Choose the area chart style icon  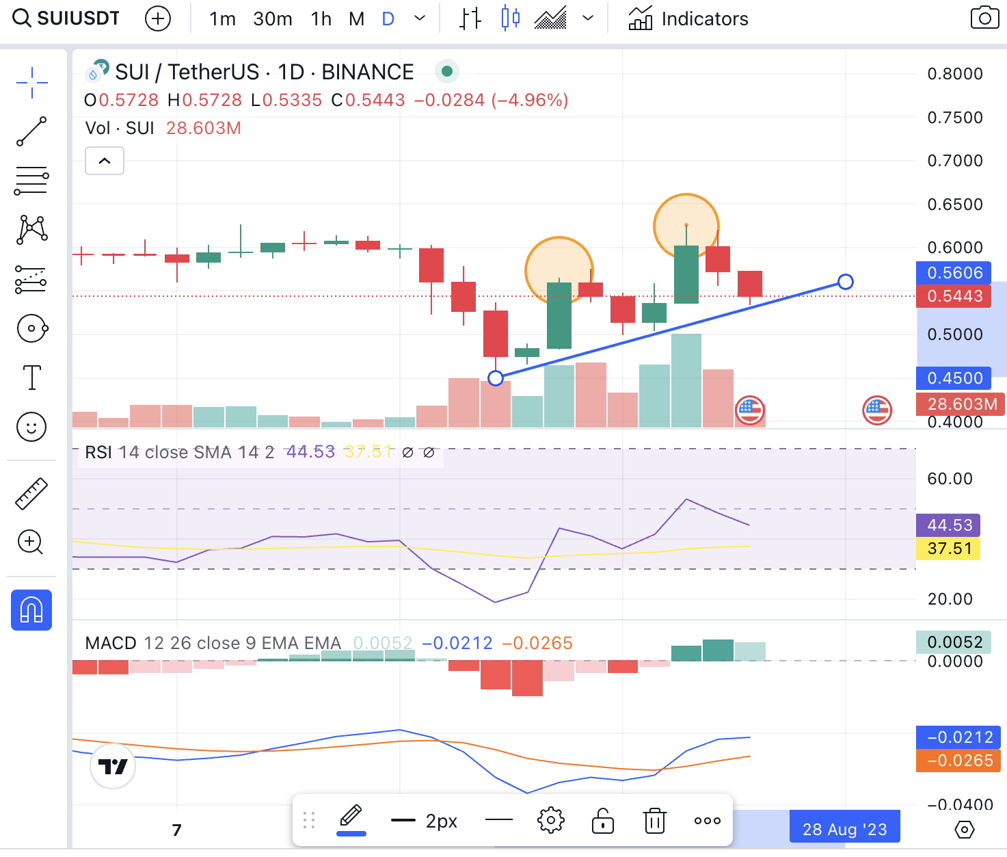[550, 18]
